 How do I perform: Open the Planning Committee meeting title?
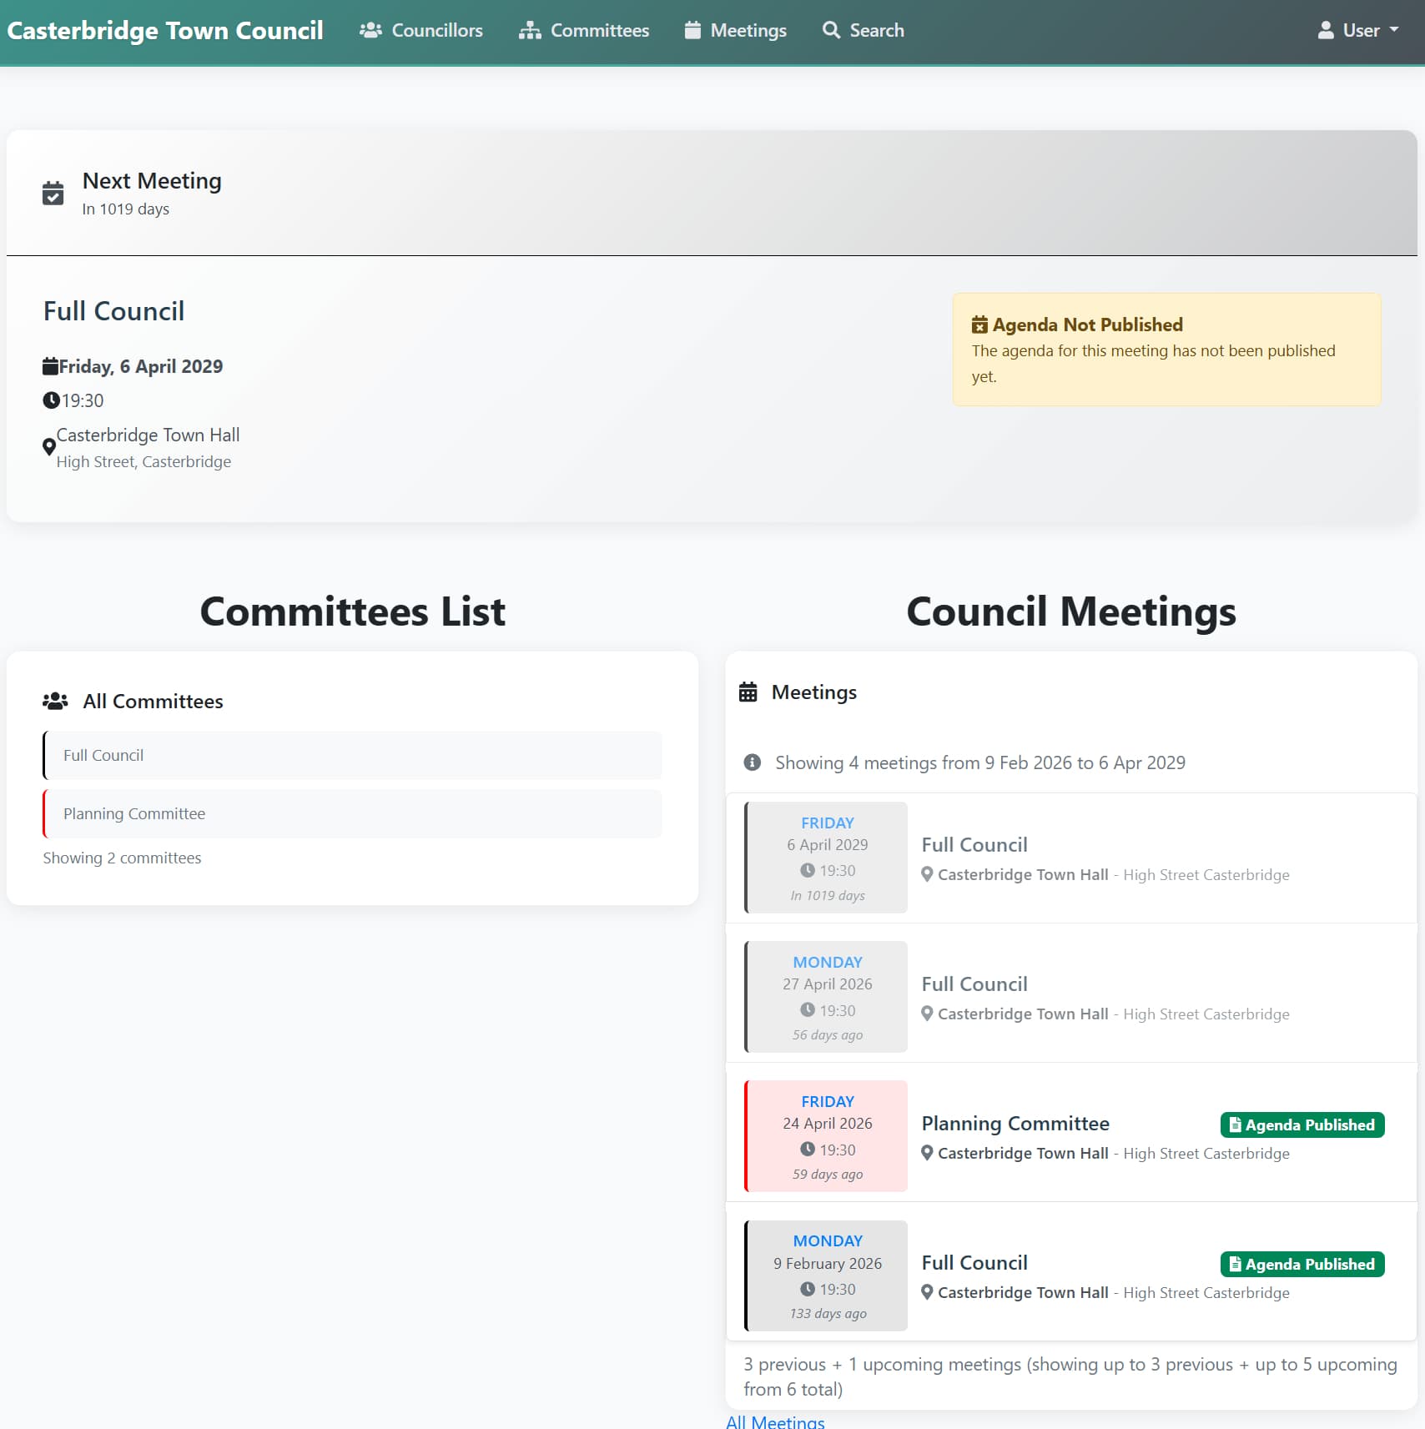tap(1015, 1124)
